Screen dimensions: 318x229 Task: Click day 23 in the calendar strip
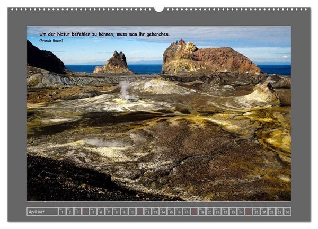[x=233, y=212]
